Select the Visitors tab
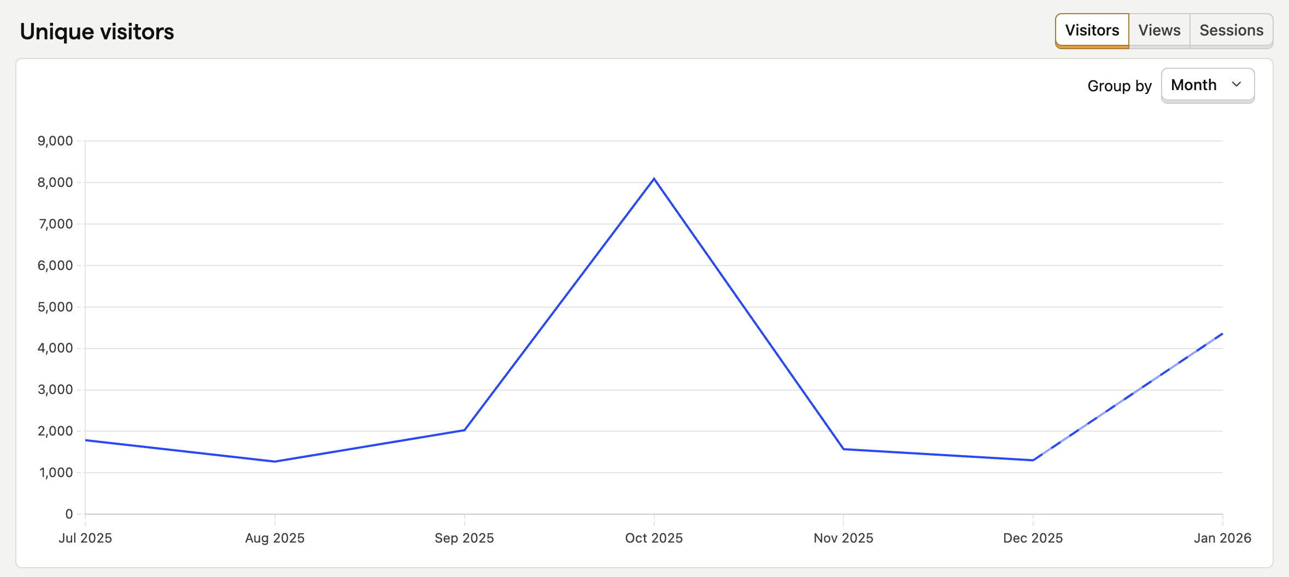Image resolution: width=1289 pixels, height=577 pixels. 1092,31
